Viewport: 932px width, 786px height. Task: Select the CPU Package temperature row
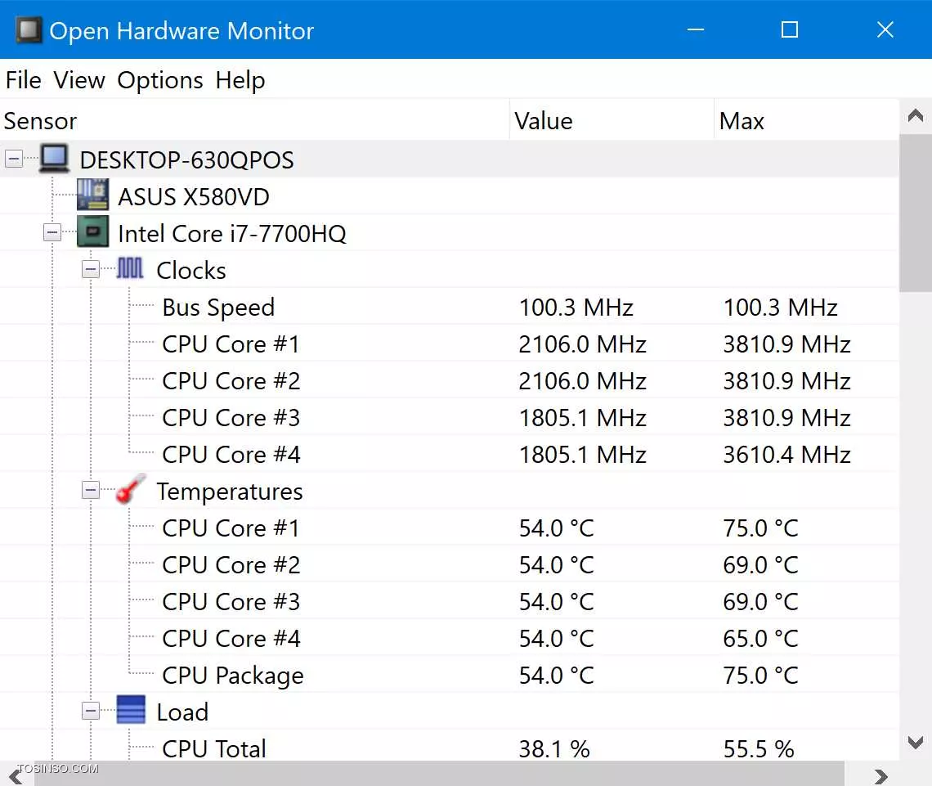(450, 676)
